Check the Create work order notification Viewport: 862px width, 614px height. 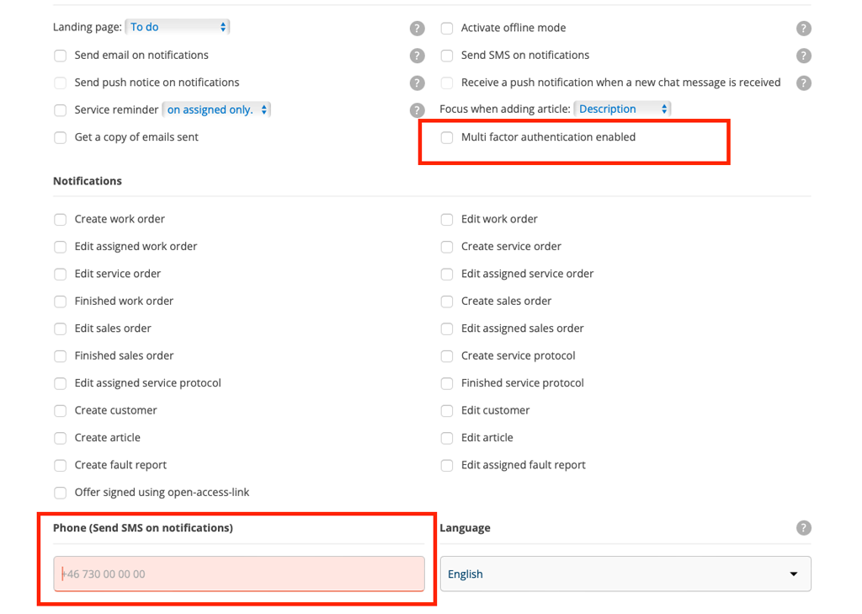61,220
